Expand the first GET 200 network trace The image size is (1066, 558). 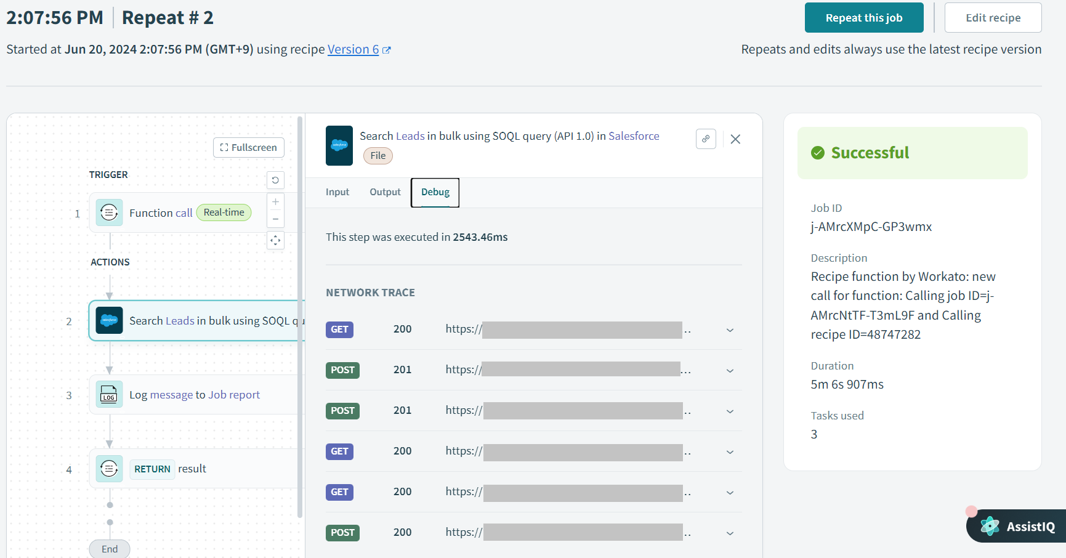(x=730, y=330)
